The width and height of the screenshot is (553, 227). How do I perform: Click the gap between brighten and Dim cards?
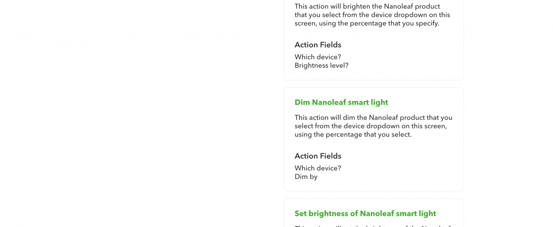pos(374,84)
